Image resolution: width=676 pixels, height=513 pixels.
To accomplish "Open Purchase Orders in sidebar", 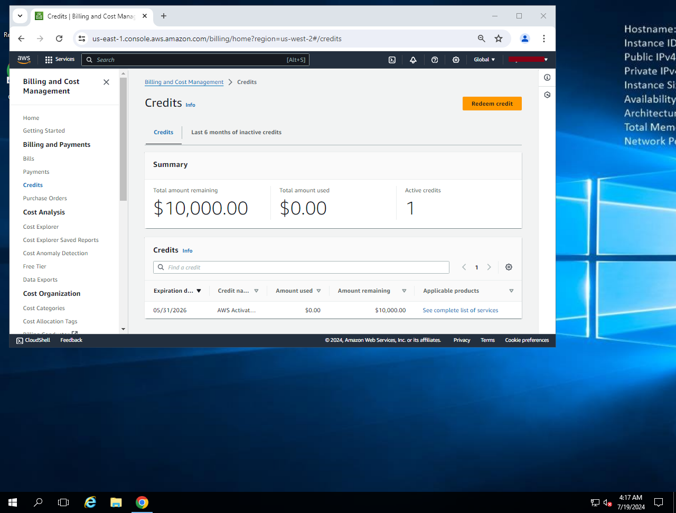I will tap(45, 198).
